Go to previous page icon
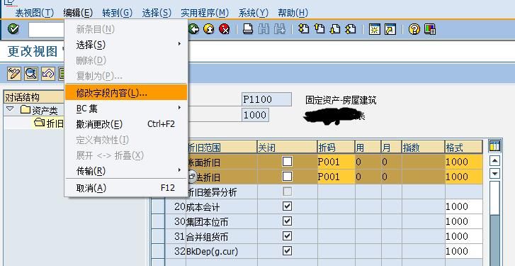Image resolution: width=515 pixels, height=266 pixels. tap(319, 29)
